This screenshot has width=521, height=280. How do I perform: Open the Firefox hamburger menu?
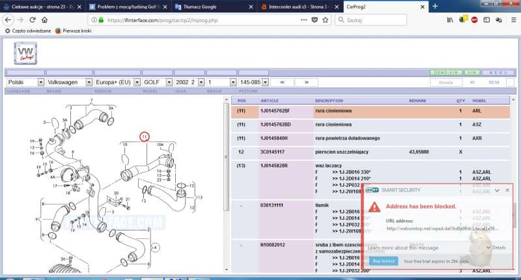coord(513,20)
